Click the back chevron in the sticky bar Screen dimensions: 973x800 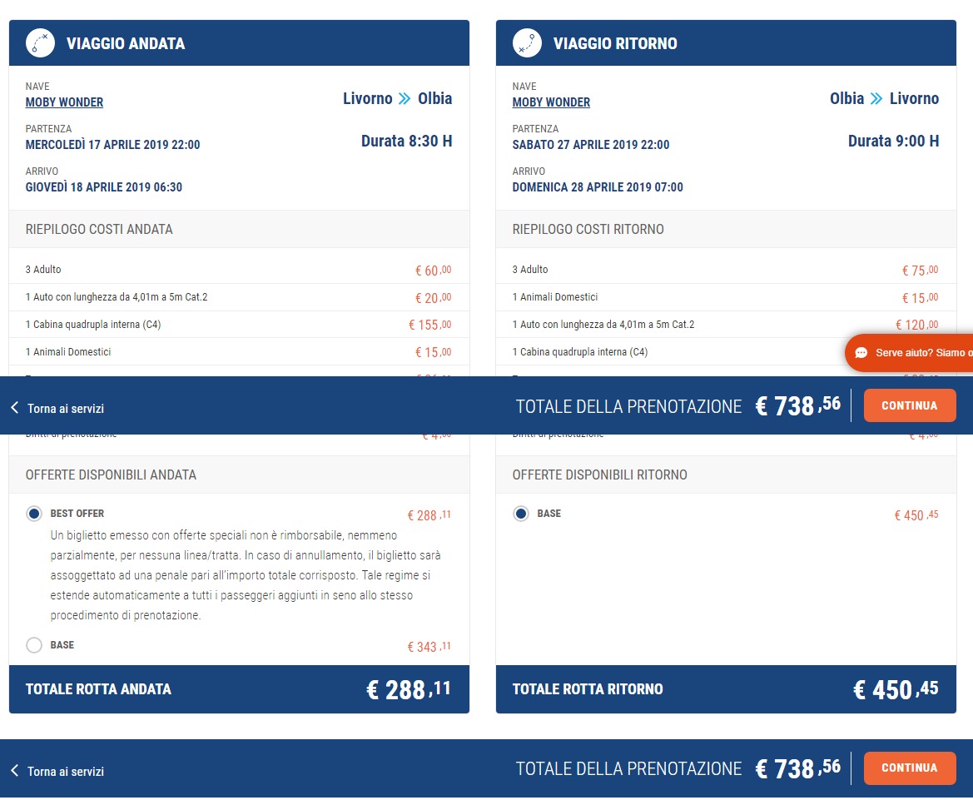click(14, 408)
